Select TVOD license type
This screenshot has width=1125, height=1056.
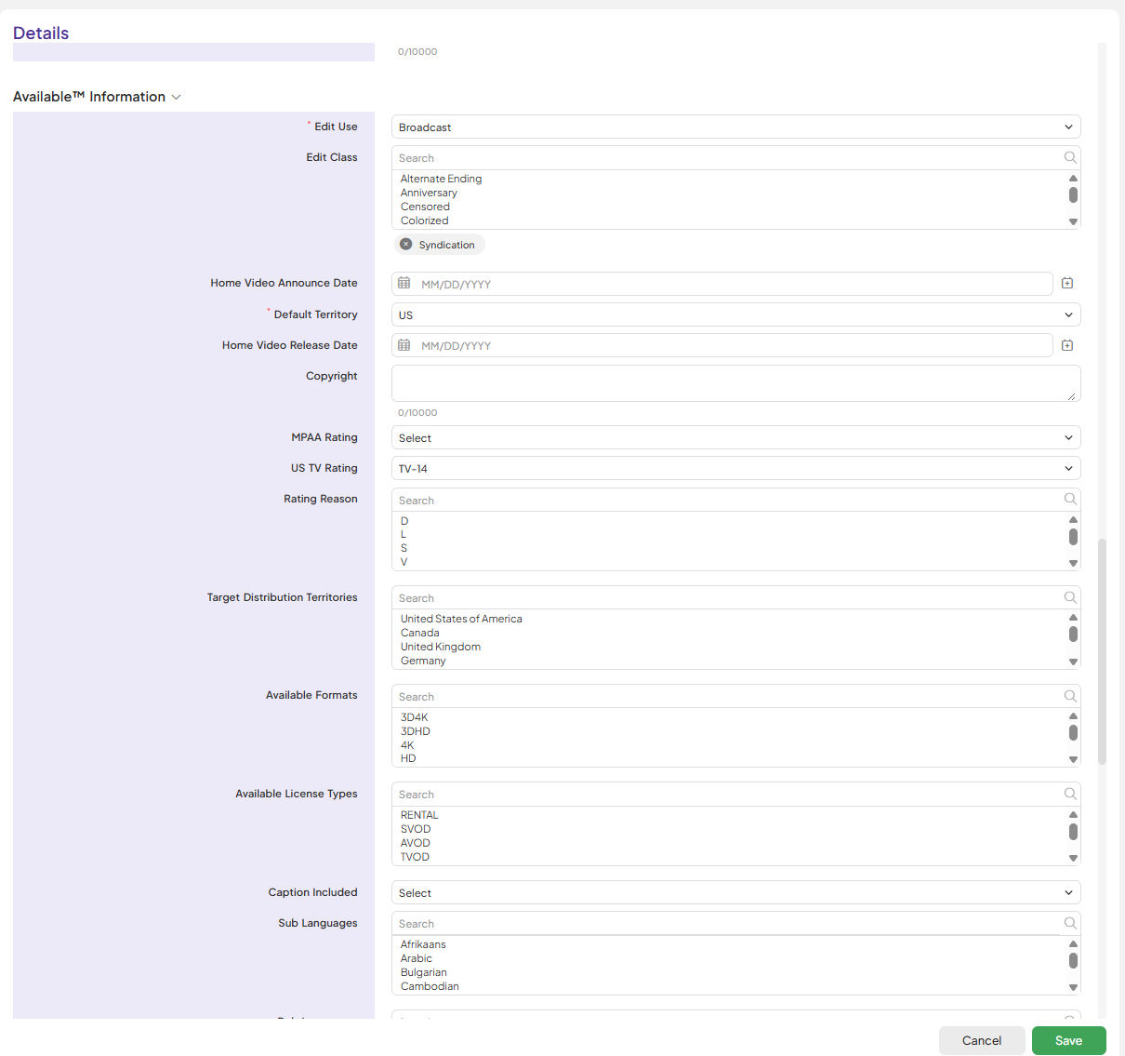point(415,857)
